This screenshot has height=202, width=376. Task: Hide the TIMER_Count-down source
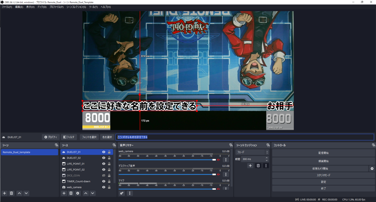coord(104,181)
